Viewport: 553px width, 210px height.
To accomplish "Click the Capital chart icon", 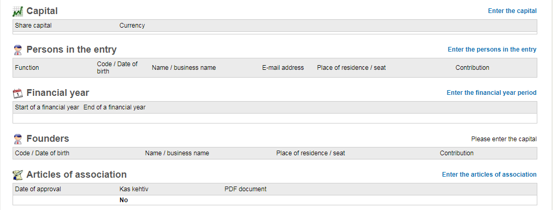I will (18, 11).
